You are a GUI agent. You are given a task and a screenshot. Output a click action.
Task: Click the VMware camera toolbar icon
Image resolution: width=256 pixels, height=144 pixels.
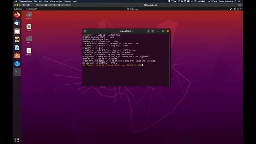(58, 5)
